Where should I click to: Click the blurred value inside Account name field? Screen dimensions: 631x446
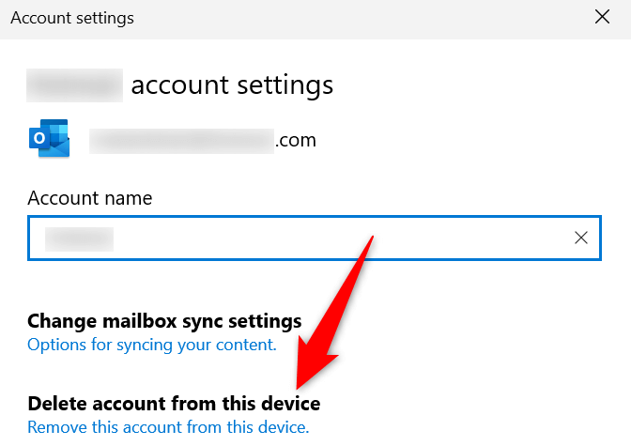pyautogui.click(x=80, y=238)
